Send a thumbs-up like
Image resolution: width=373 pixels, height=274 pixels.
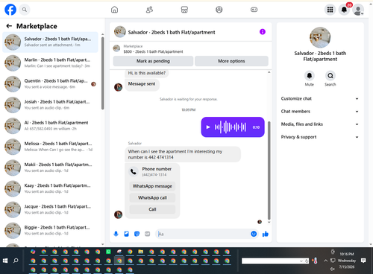coord(266,234)
